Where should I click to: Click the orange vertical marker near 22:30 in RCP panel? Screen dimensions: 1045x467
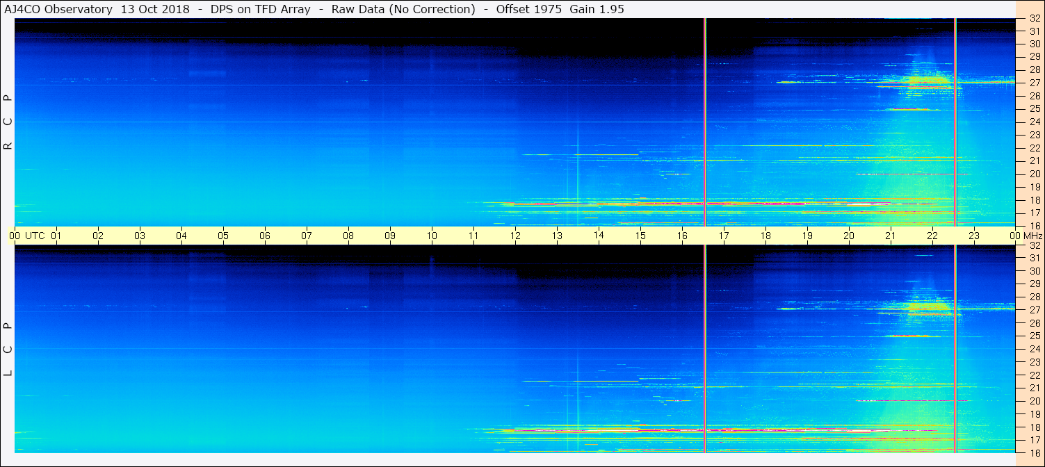955,122
